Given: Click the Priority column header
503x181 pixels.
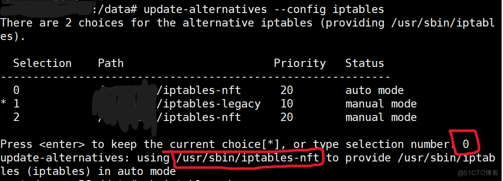Looking at the screenshot, I should pos(300,64).
